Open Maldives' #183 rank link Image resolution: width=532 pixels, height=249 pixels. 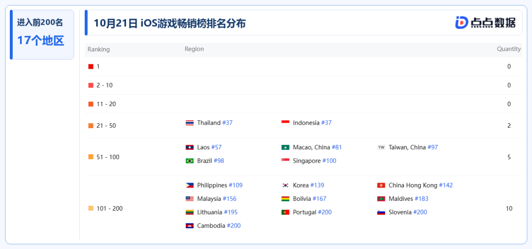tap(421, 198)
